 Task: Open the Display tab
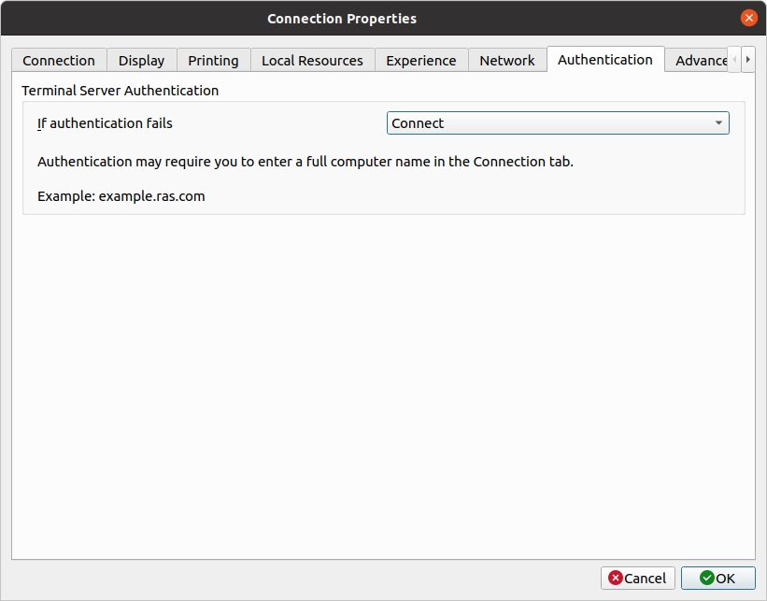coord(141,60)
